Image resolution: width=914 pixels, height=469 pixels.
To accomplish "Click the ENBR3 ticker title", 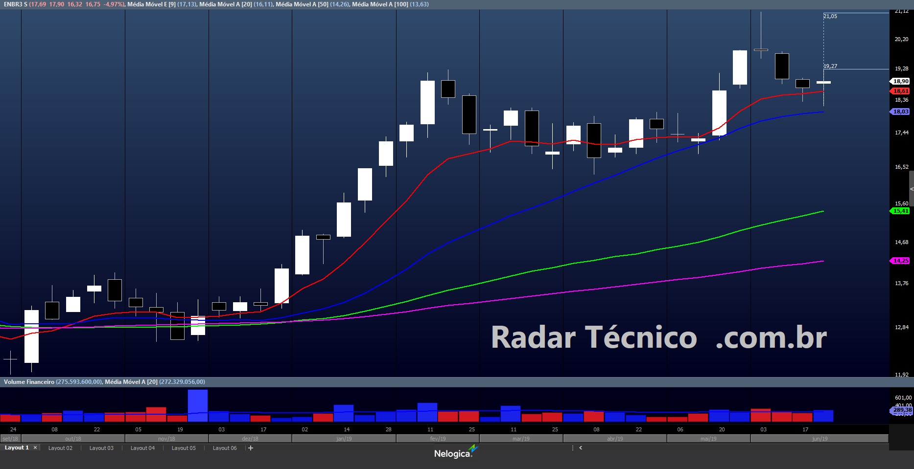I will pos(15,4).
